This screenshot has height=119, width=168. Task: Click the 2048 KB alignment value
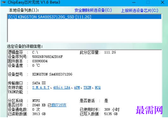tap(39, 105)
